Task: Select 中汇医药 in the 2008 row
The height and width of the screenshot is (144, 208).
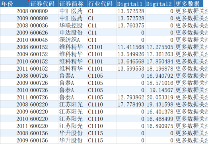Action: [73, 11]
